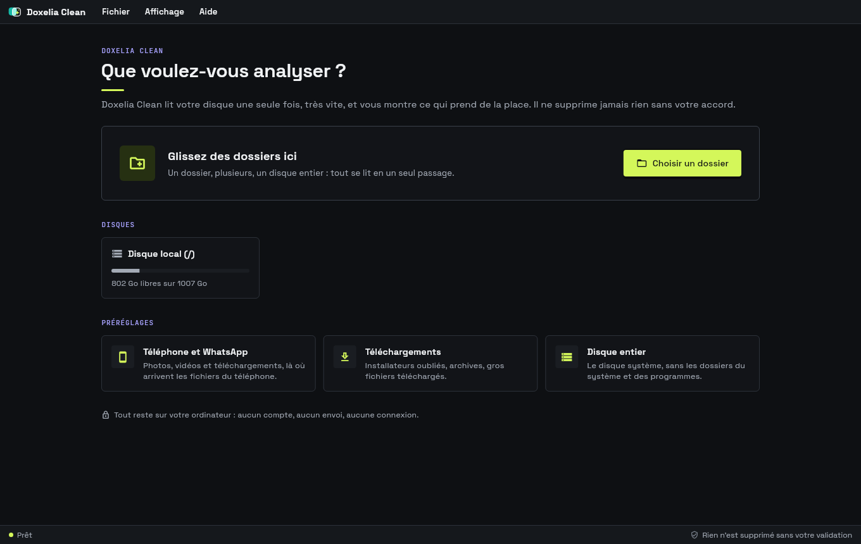
Task: Click Rien n'est supprimé sans votre validation
Action: point(777,535)
